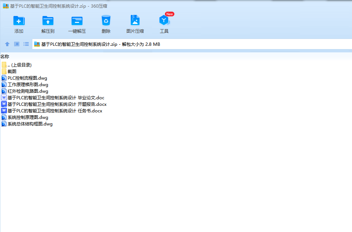Open the 图片压缩 image compression tool
The image size is (352, 232).
135,20
